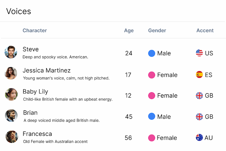
Task: Select Jessica Martinez's avatar image
Action: tap(11, 74)
